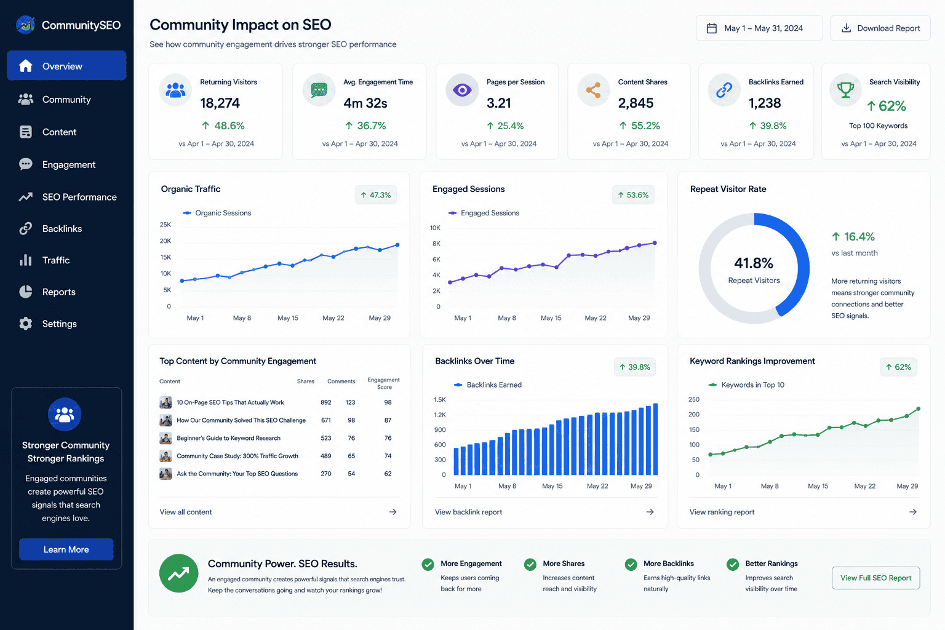Click the Organic Traffic 47.3% badge
Screen dimensions: 945x630
click(376, 195)
